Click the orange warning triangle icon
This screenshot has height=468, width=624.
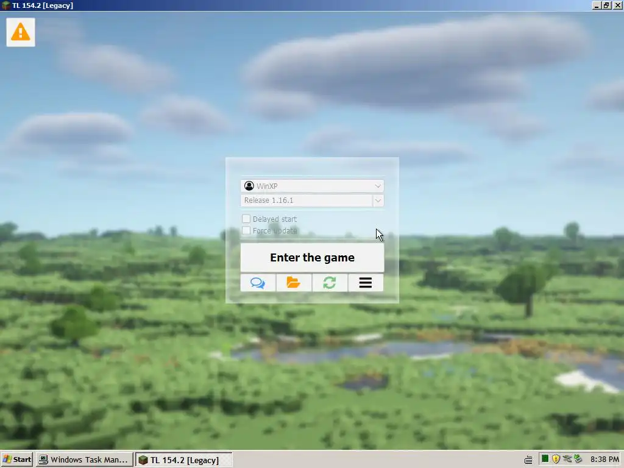point(20,32)
